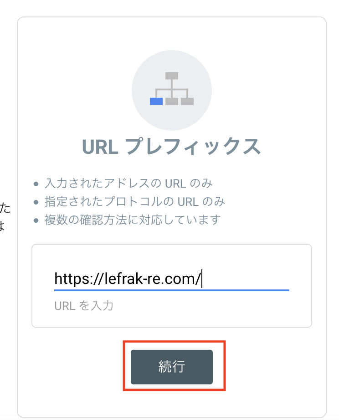
Task: Click the blue box in the hierarchy icon
Action: tap(156, 101)
